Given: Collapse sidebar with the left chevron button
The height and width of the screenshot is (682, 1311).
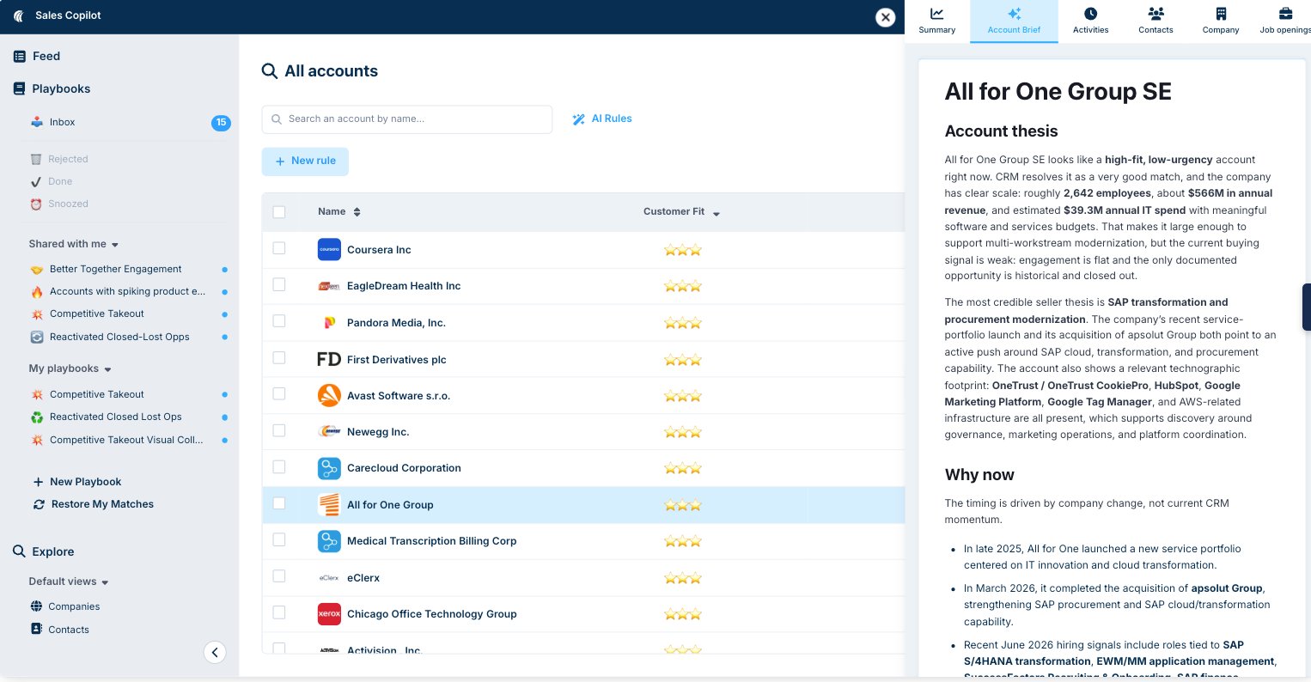Looking at the screenshot, I should [215, 652].
